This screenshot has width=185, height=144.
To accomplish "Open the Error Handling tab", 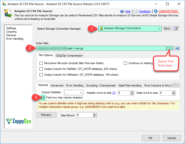I will [75, 85].
